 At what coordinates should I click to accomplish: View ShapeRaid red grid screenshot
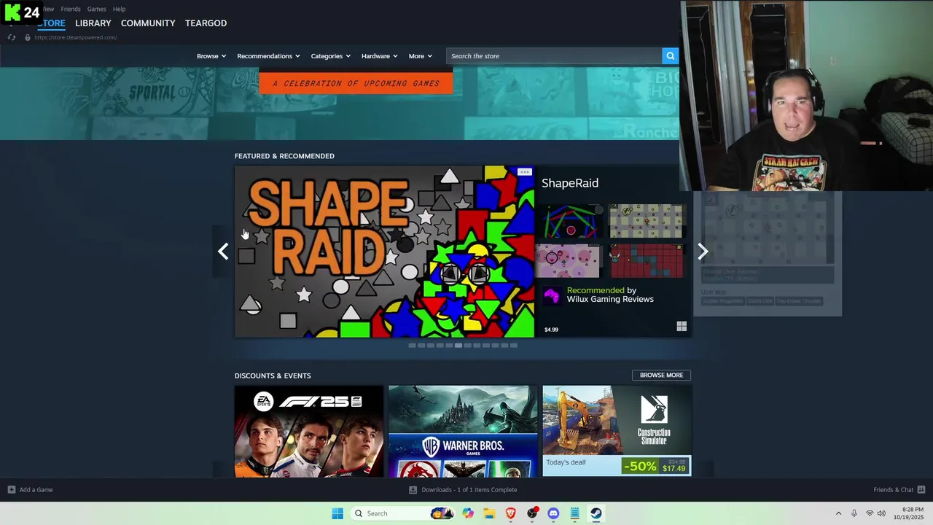click(647, 260)
